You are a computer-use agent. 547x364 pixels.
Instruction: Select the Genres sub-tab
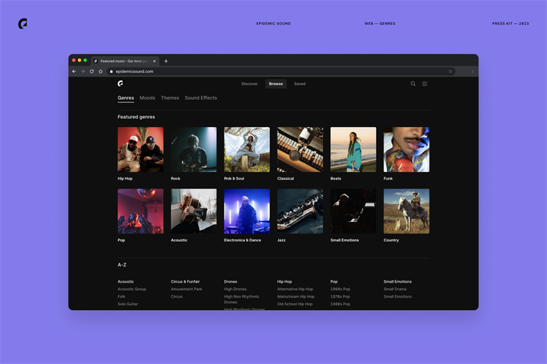tap(126, 98)
